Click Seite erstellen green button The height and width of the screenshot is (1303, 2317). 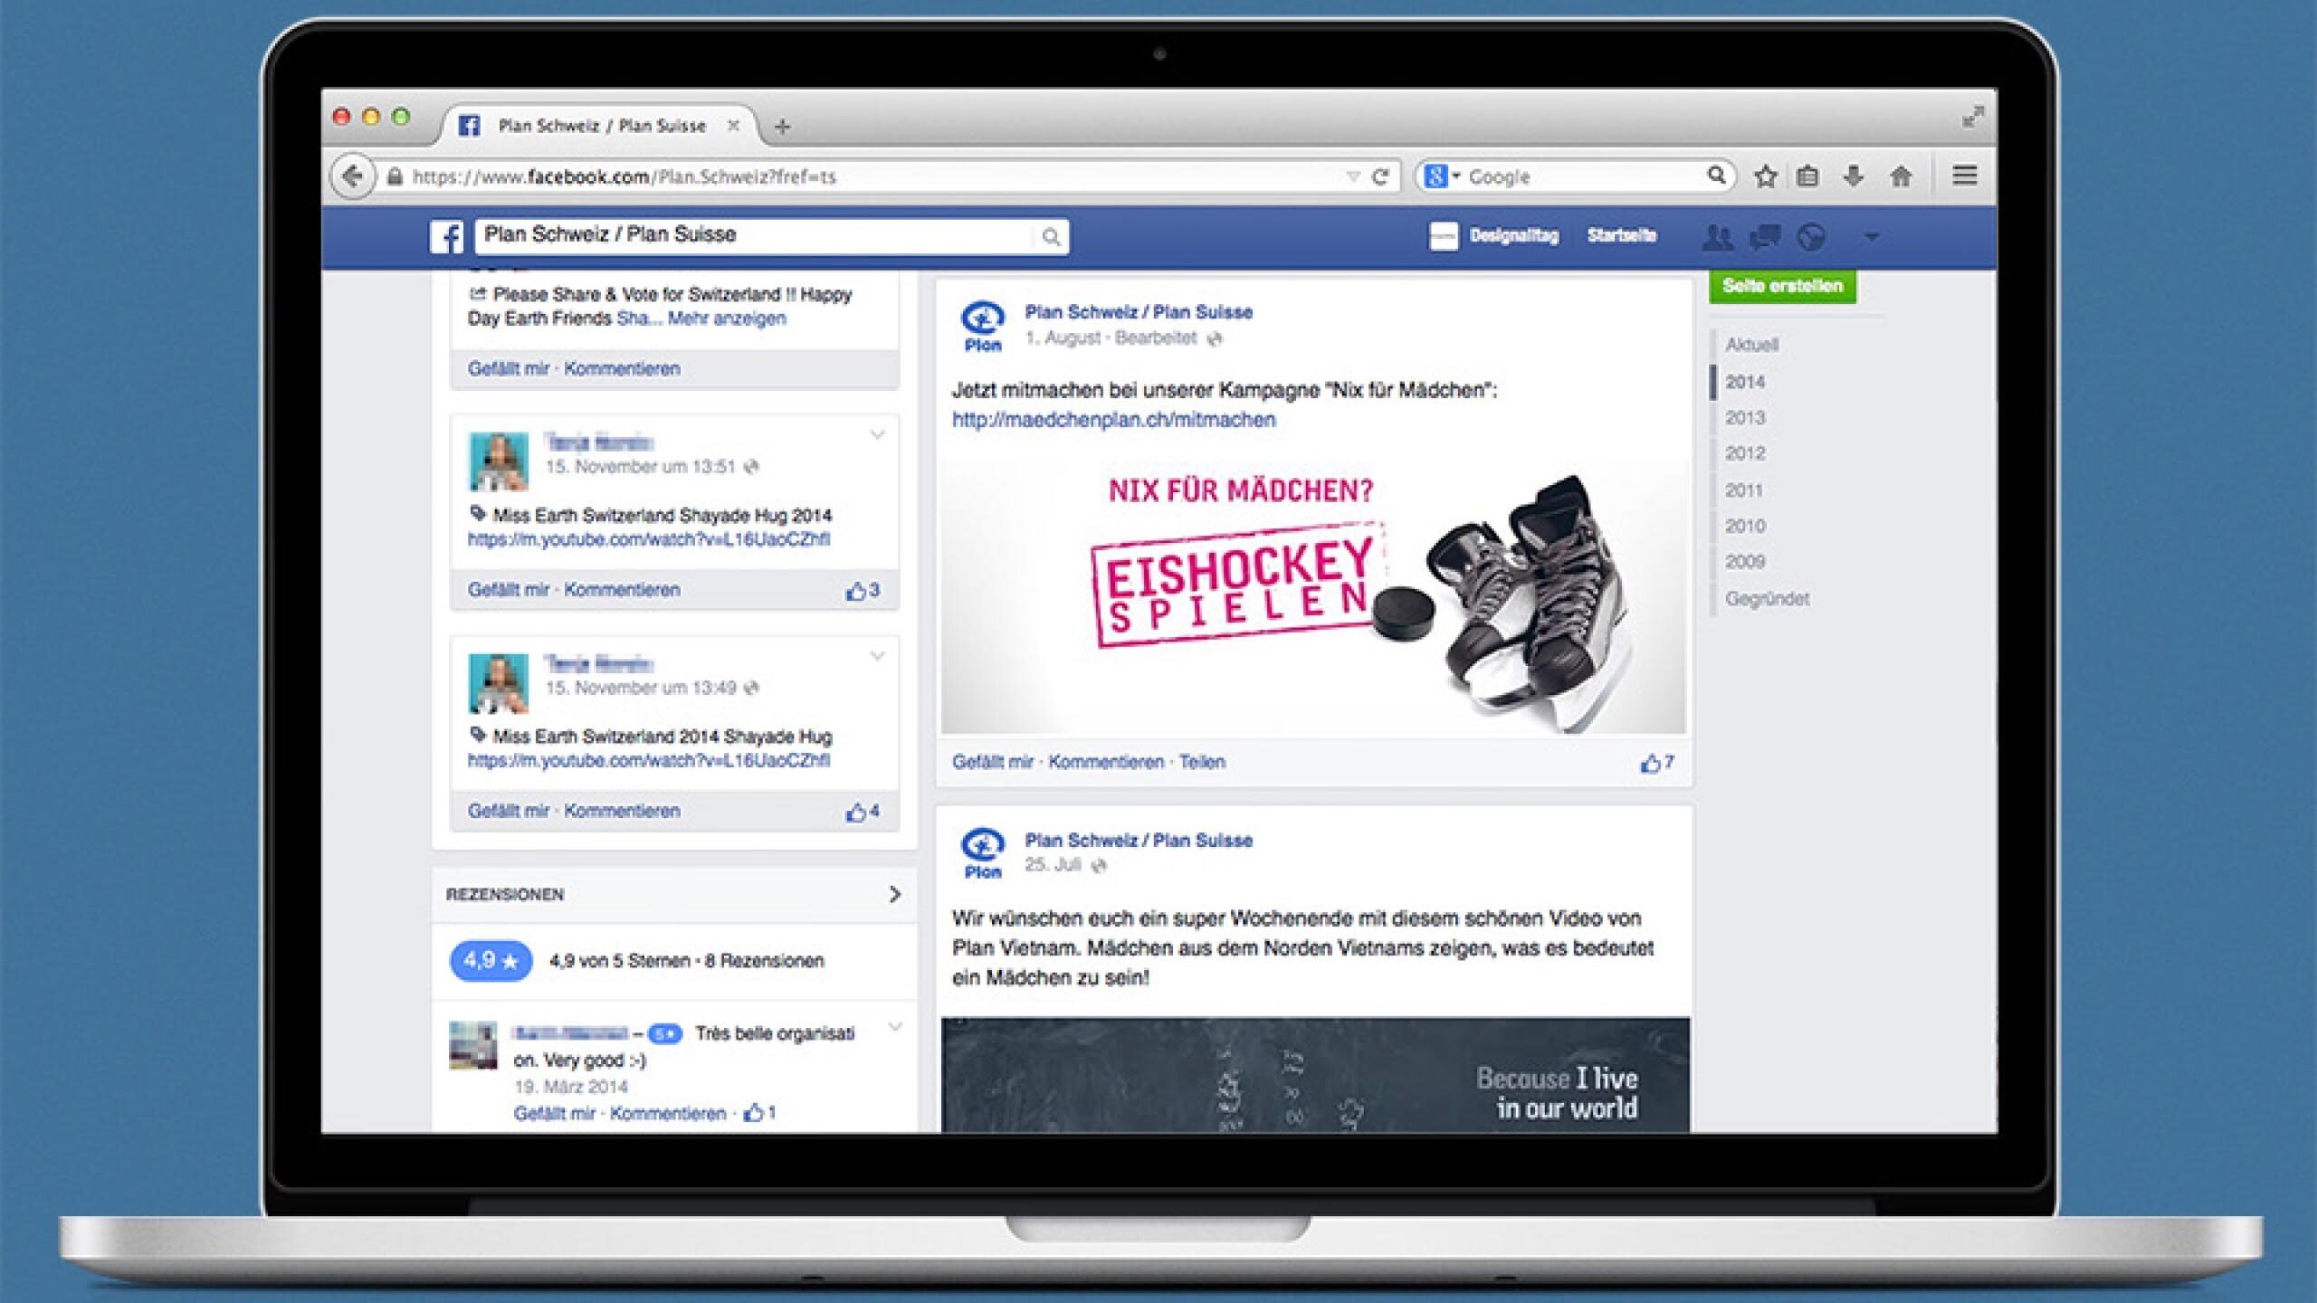tap(1781, 286)
